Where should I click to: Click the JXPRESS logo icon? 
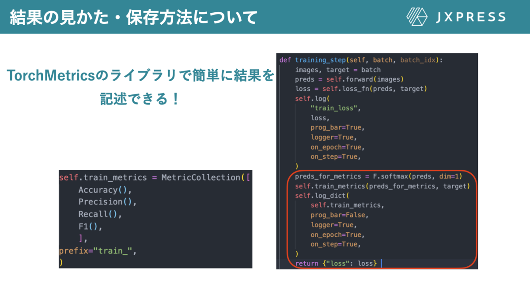[417, 17]
